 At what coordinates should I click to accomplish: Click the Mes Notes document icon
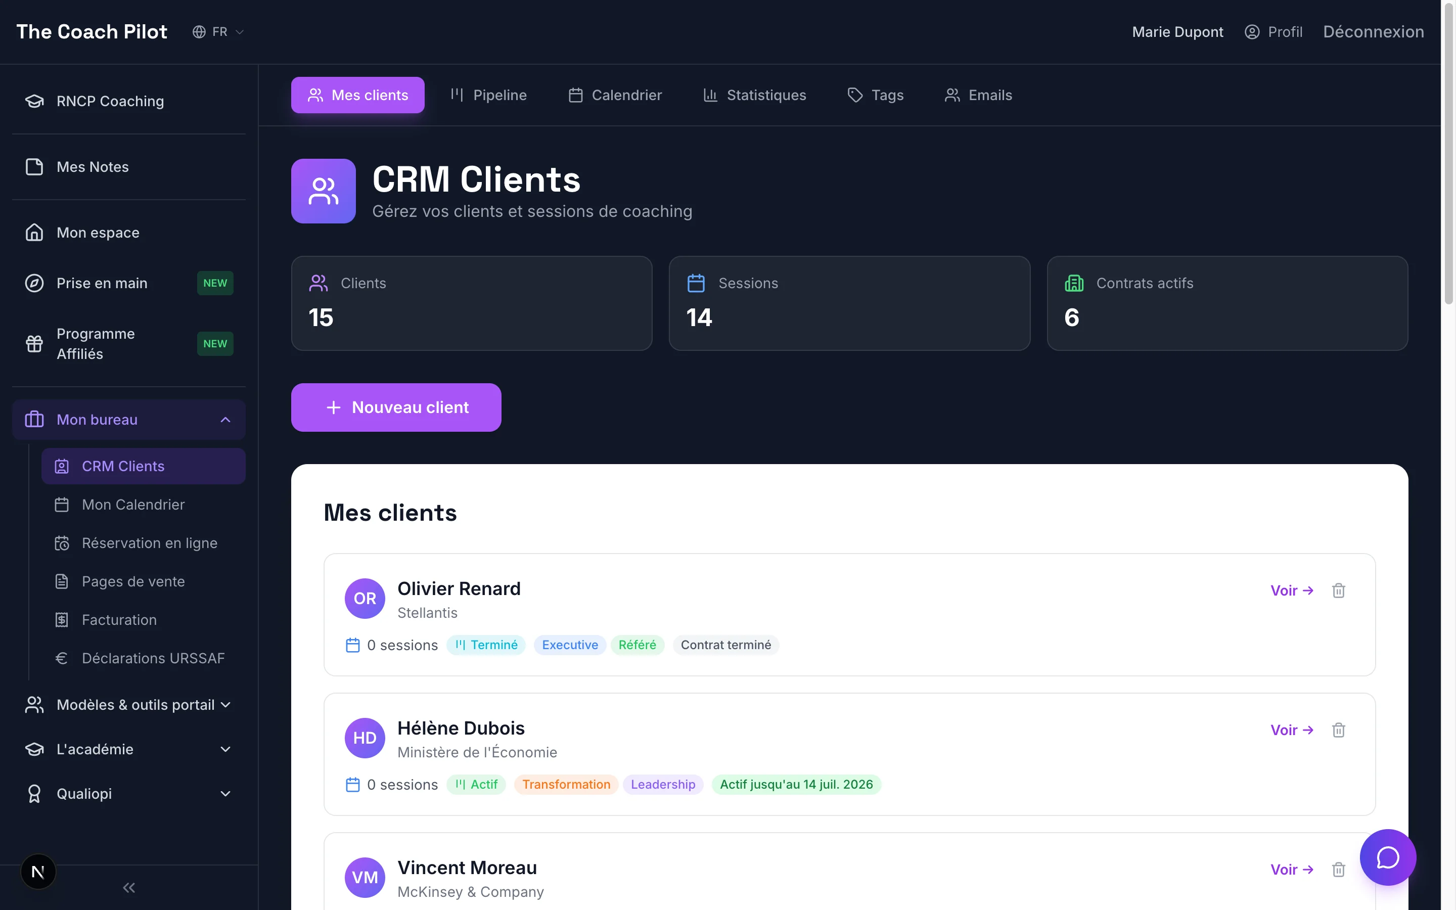(34, 167)
